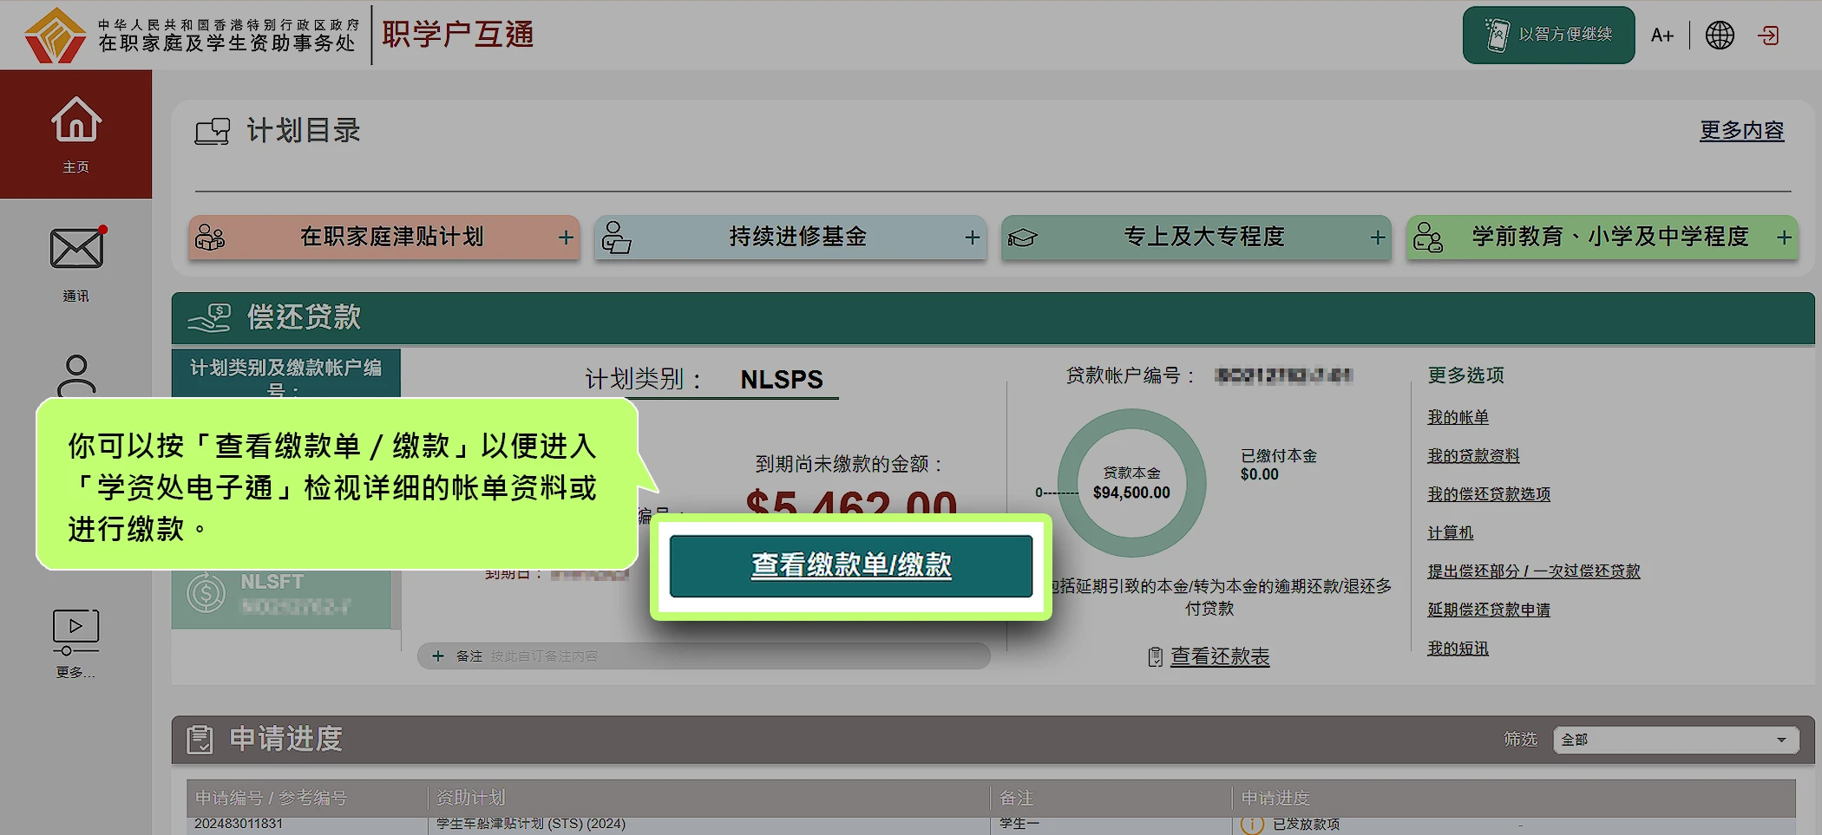The image size is (1822, 835).
Task: Click the 已缴付本金 $0.00 value
Action: pos(1260,475)
